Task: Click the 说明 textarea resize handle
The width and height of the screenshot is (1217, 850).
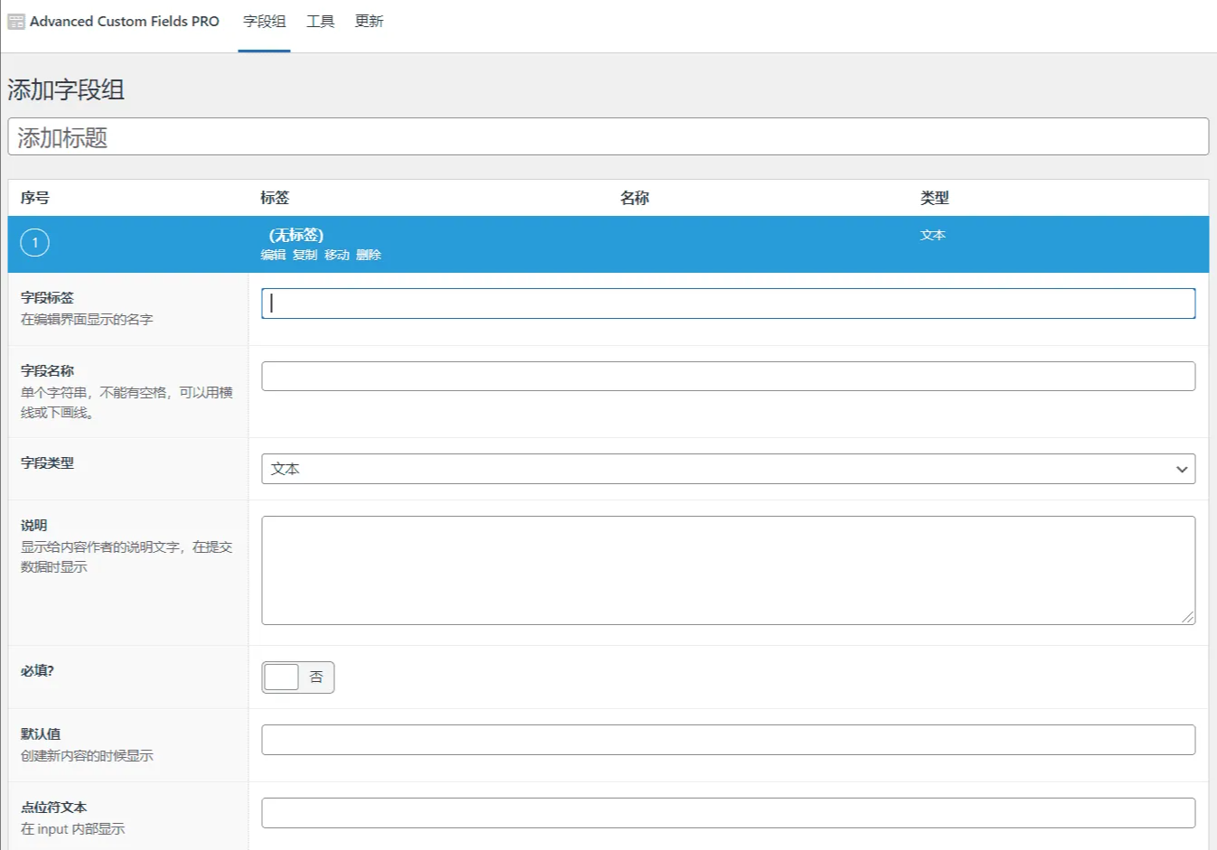Action: coord(1187,617)
